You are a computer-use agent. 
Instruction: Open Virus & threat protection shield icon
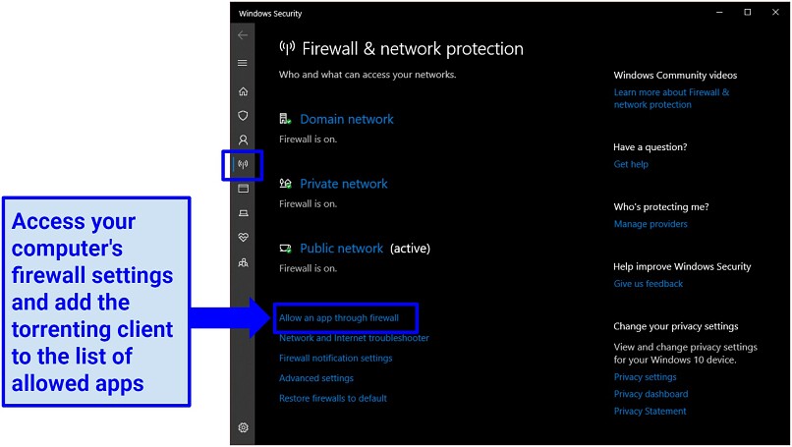243,116
